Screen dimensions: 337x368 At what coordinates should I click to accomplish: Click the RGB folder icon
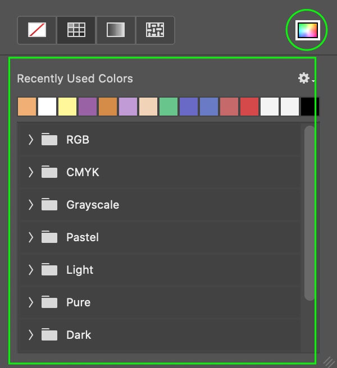pyautogui.click(x=50, y=140)
